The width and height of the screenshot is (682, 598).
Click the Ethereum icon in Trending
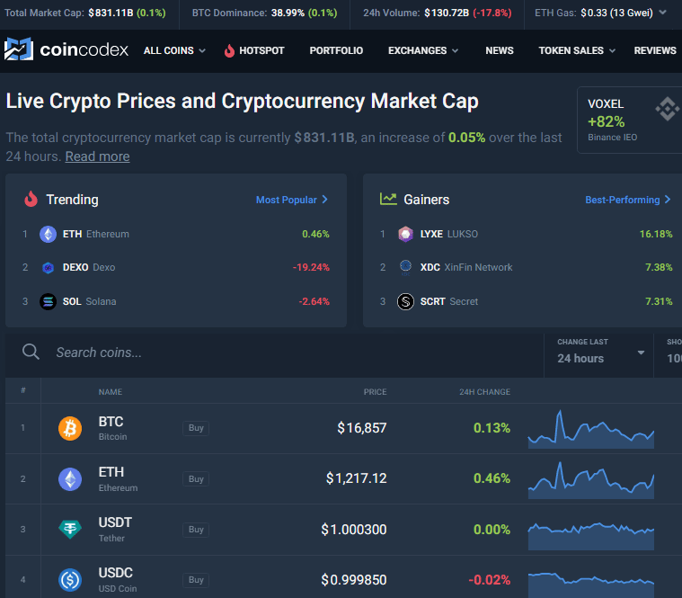pyautogui.click(x=48, y=234)
